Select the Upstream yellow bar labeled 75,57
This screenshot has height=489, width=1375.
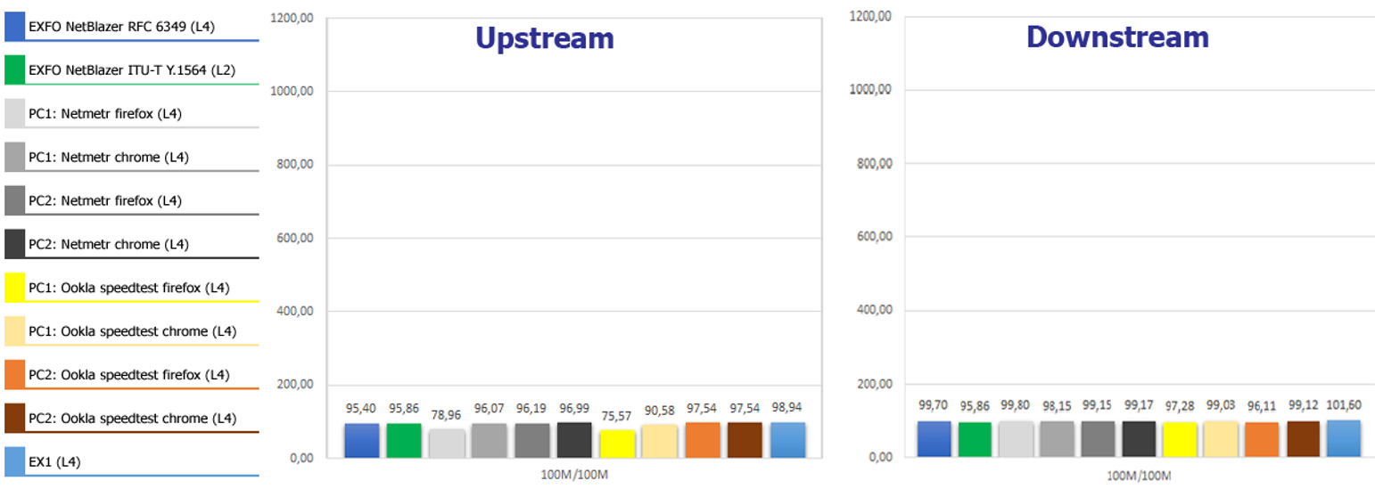click(x=617, y=444)
